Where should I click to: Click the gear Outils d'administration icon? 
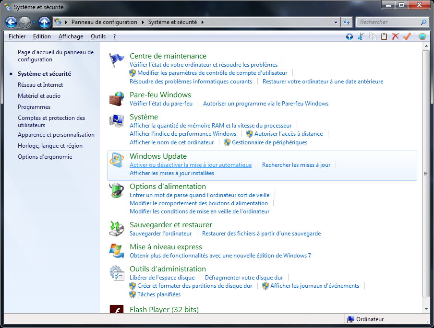coord(116,273)
